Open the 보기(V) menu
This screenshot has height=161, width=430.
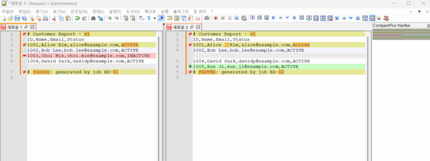[x=59, y=11]
